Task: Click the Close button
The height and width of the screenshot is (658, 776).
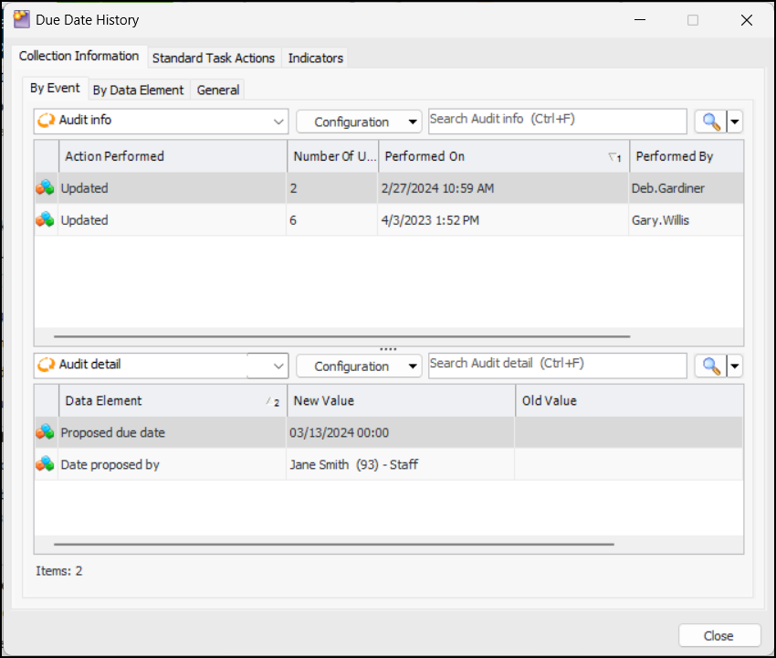Action: [718, 636]
